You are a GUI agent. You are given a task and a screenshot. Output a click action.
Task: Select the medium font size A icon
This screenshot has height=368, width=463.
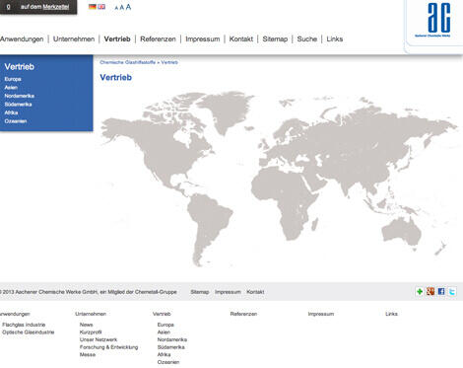(x=122, y=7)
